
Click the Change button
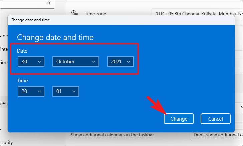(x=179, y=119)
